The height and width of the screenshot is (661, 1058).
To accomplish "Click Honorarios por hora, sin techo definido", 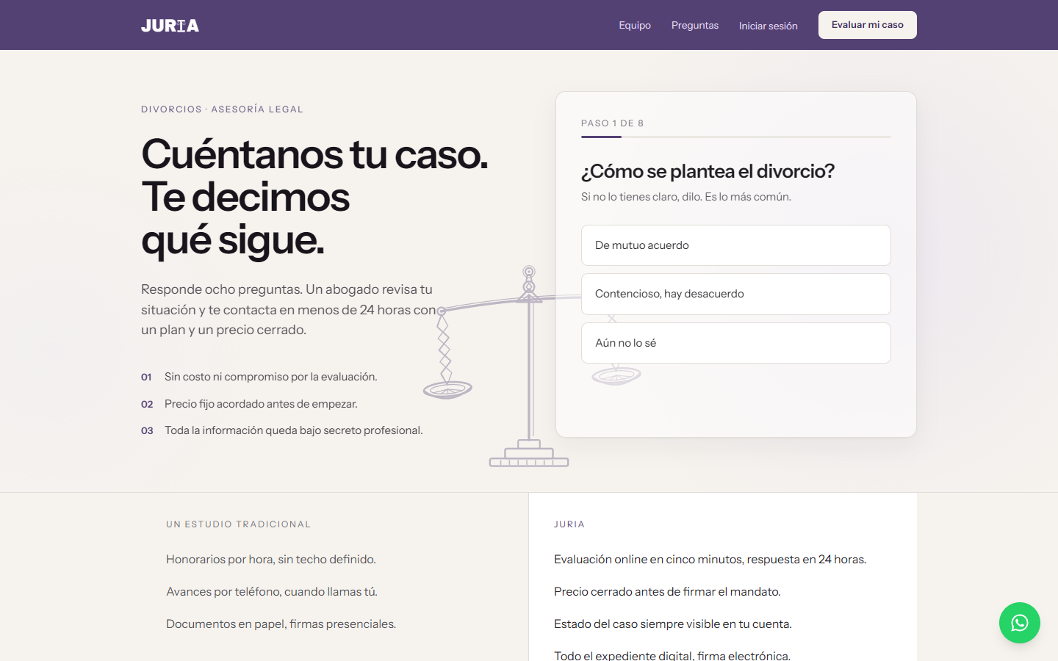I will click(x=271, y=560).
